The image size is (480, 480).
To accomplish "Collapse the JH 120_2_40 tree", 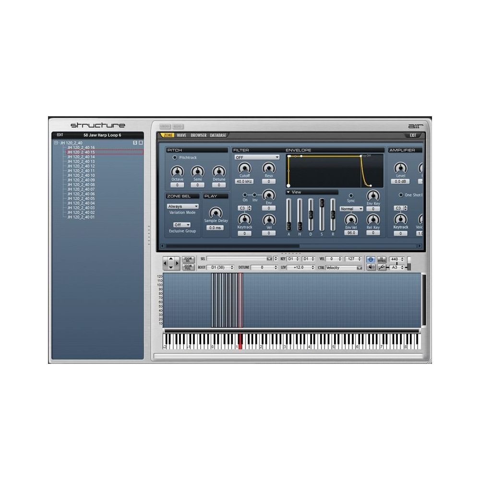I will [x=56, y=142].
